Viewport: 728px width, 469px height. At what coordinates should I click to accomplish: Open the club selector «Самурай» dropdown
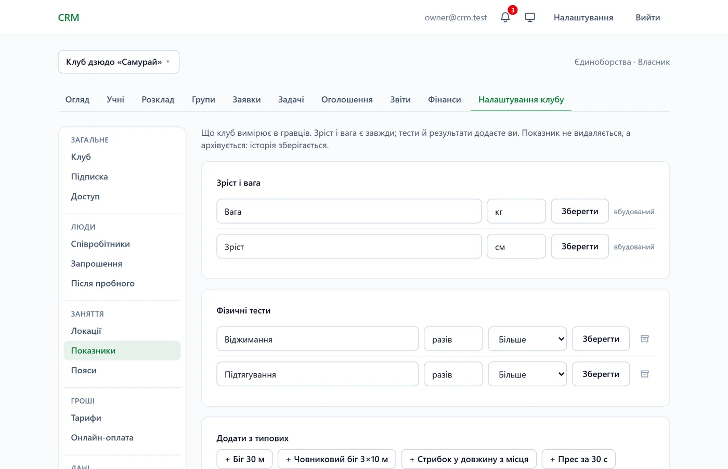pyautogui.click(x=119, y=62)
